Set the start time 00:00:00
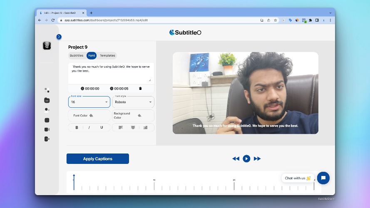Screen dimensions: 370x208 click(90, 89)
